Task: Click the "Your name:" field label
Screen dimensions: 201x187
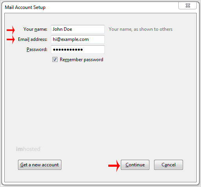Action: (35, 29)
